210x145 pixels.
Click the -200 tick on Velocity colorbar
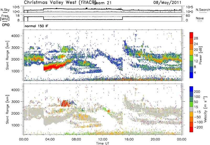tap(198, 127)
